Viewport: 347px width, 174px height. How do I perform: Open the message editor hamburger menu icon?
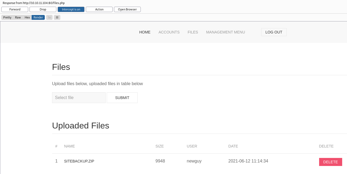(x=57, y=17)
